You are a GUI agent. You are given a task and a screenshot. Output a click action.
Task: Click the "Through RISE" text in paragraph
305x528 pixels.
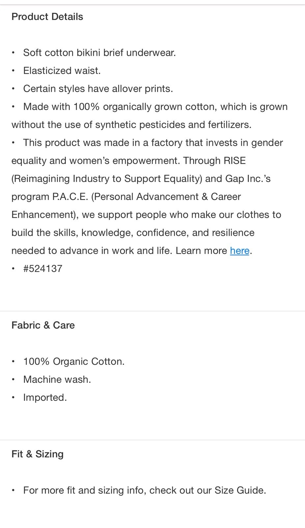(214, 161)
